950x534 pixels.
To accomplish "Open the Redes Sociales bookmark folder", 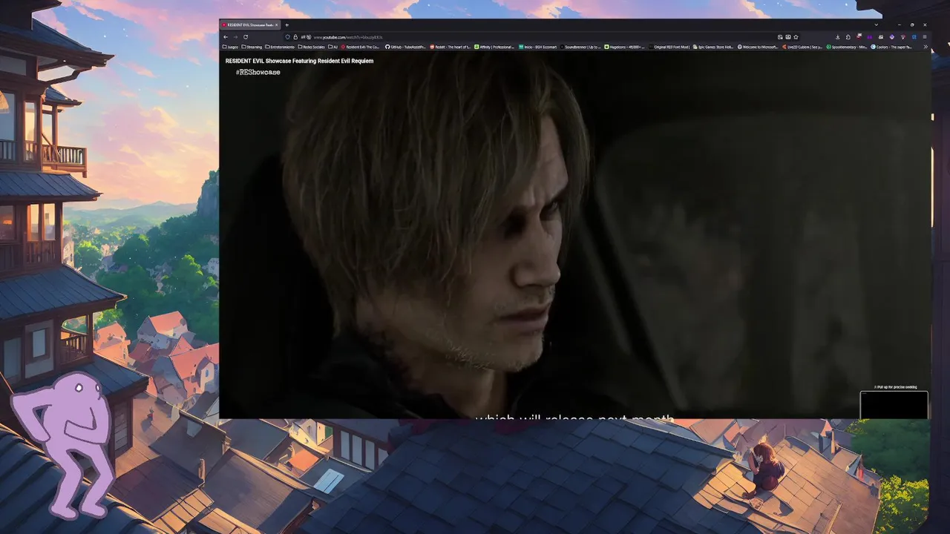I will click(x=311, y=47).
